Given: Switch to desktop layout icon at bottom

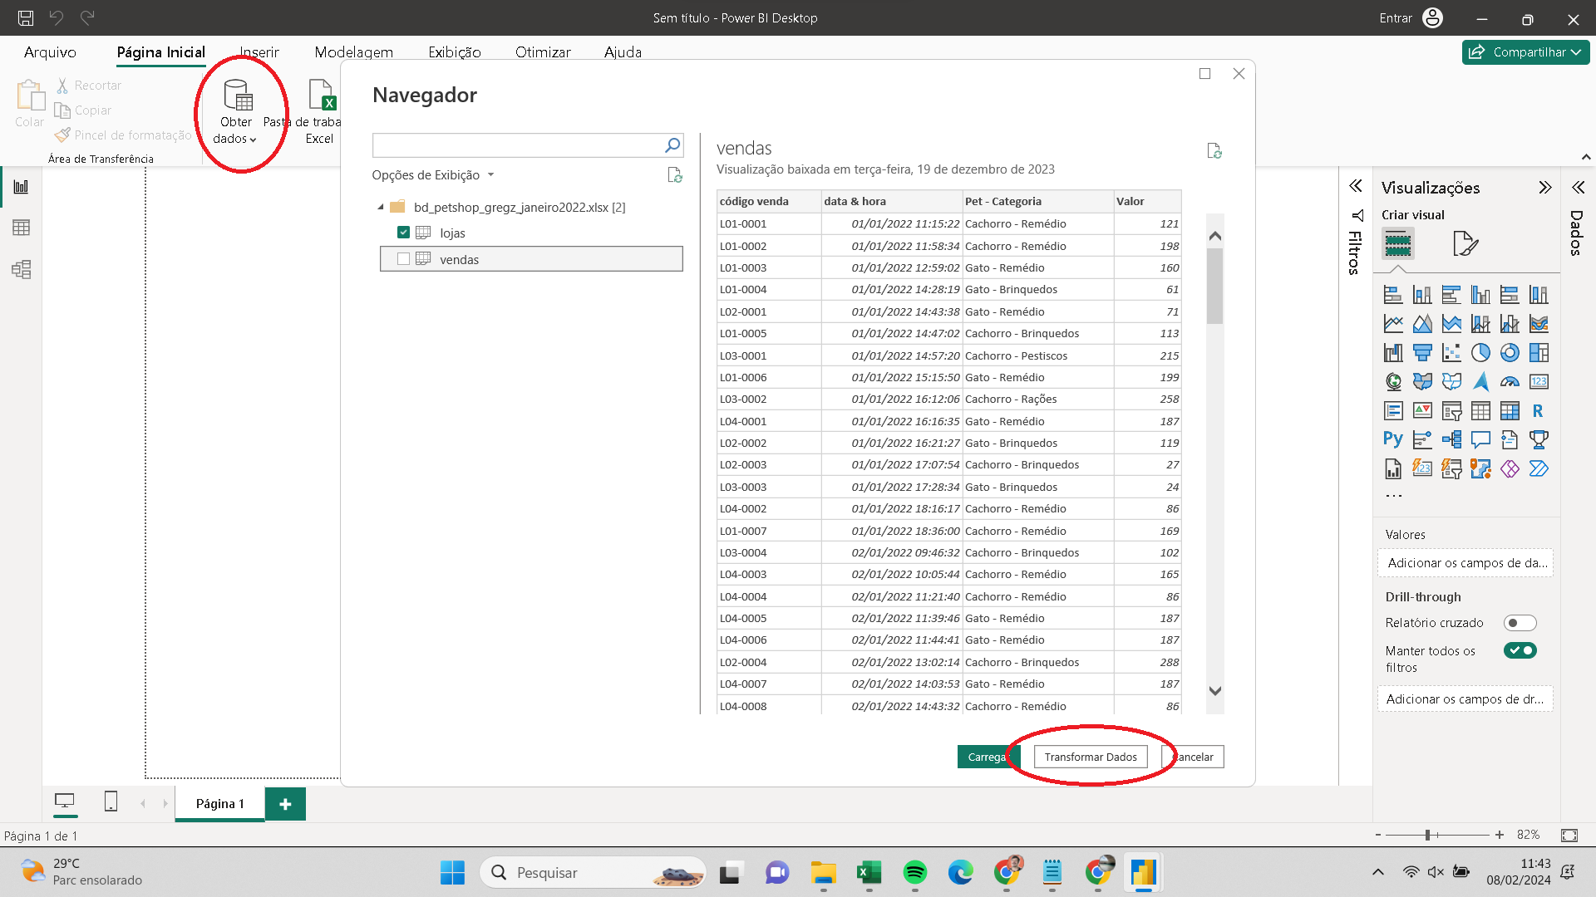Looking at the screenshot, I should click(x=64, y=801).
